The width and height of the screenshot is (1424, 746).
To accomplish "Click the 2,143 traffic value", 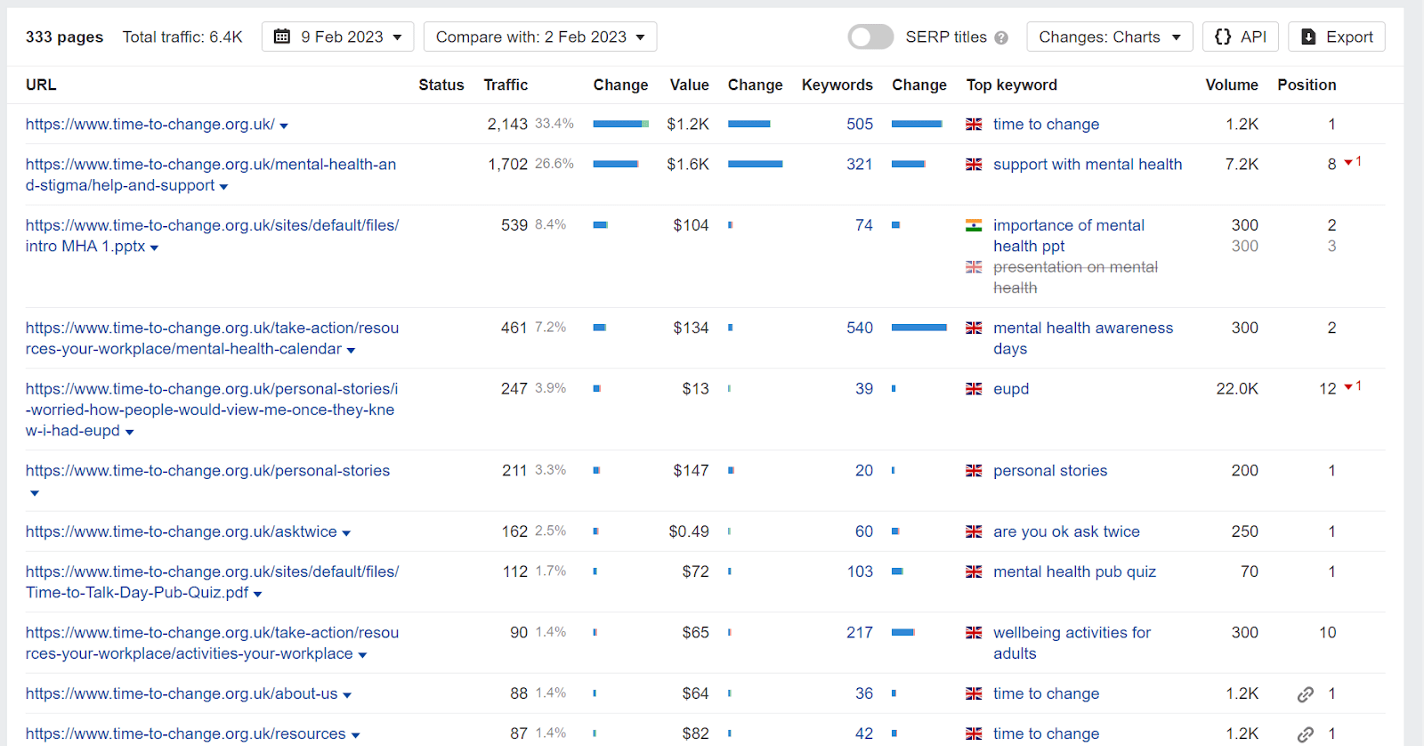I will (507, 125).
